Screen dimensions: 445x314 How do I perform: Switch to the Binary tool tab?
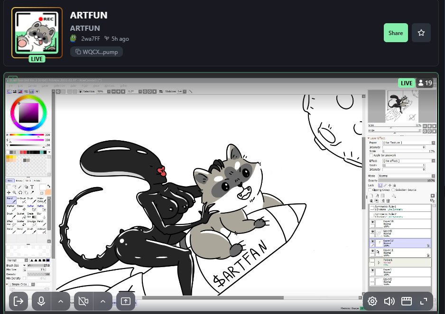pos(19,180)
